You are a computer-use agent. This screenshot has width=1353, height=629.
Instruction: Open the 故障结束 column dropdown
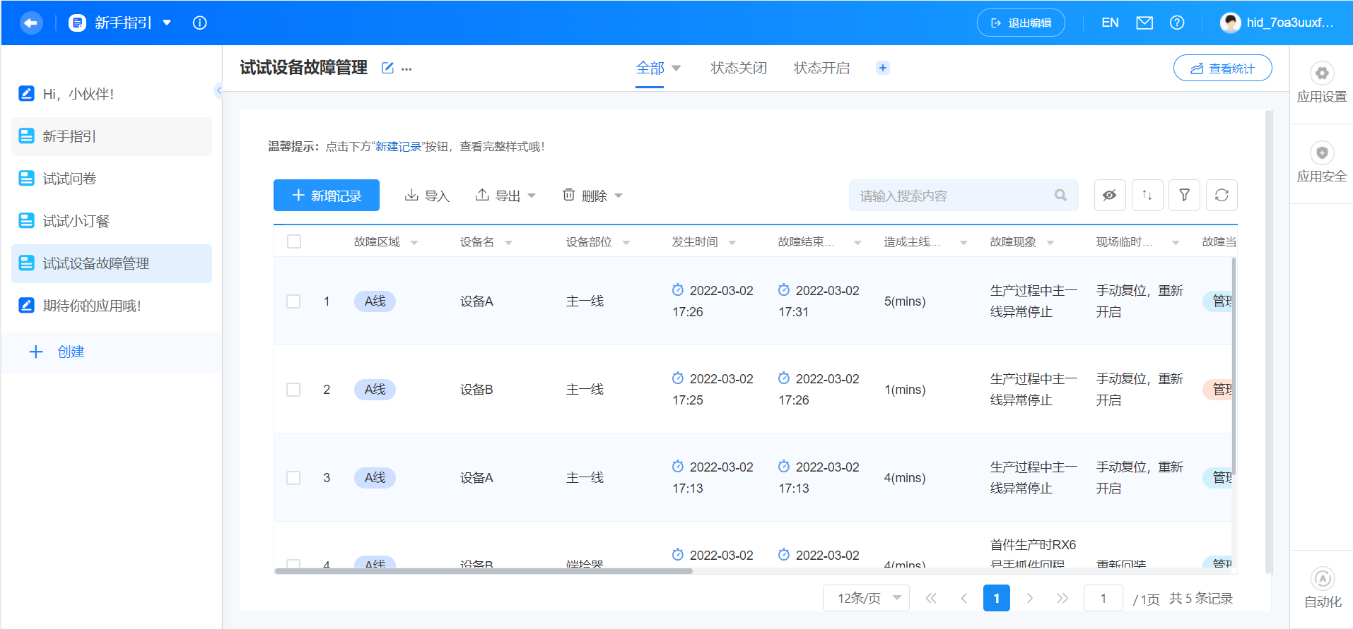[857, 243]
